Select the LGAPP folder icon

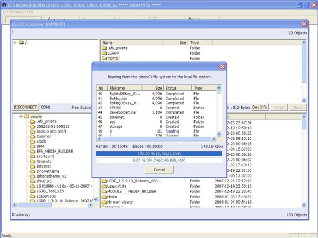104,53
